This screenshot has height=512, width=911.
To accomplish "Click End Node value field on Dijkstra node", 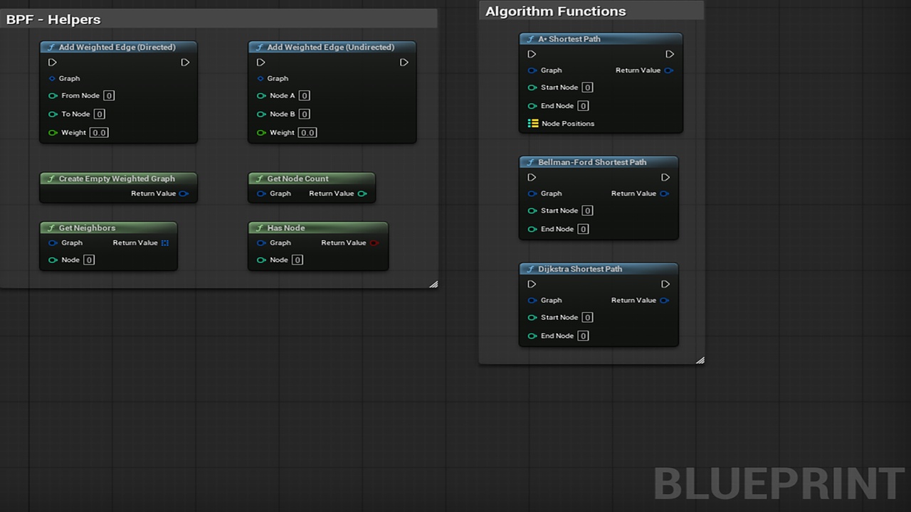I will tap(583, 336).
